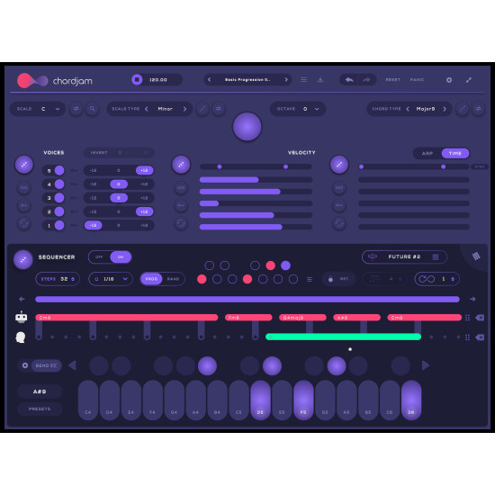This screenshot has width=495, height=495.
Task: Select the G#maj9 chord block
Action: click(302, 318)
